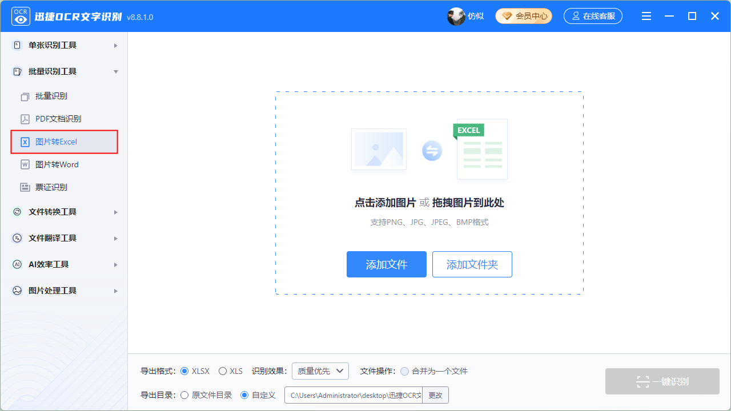Open the 会员中心 member center

[x=524, y=16]
